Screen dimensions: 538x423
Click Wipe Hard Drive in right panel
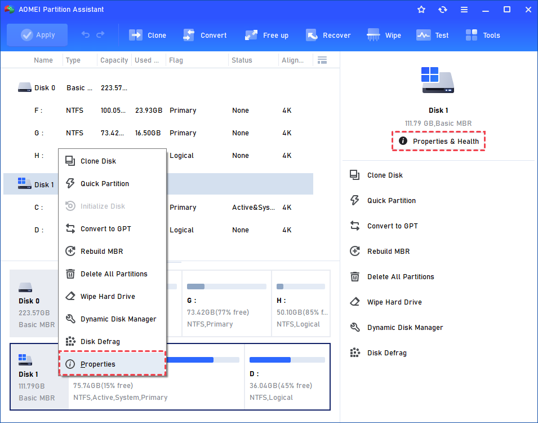click(x=394, y=302)
